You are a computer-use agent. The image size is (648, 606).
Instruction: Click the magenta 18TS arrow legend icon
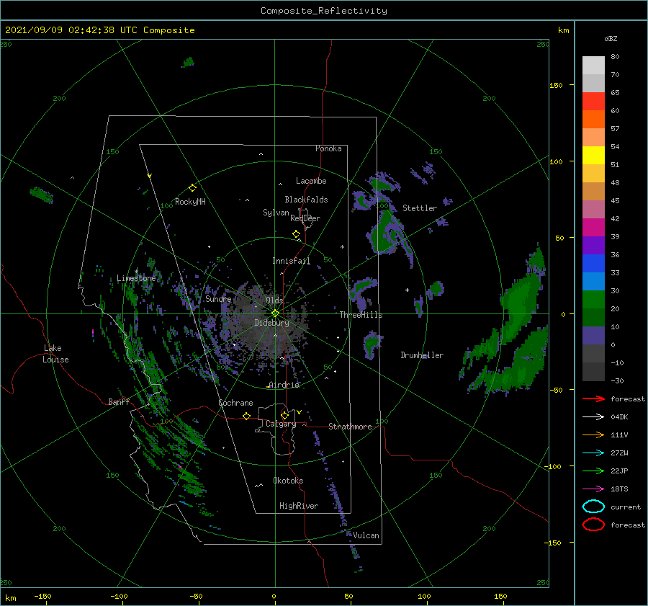(593, 489)
